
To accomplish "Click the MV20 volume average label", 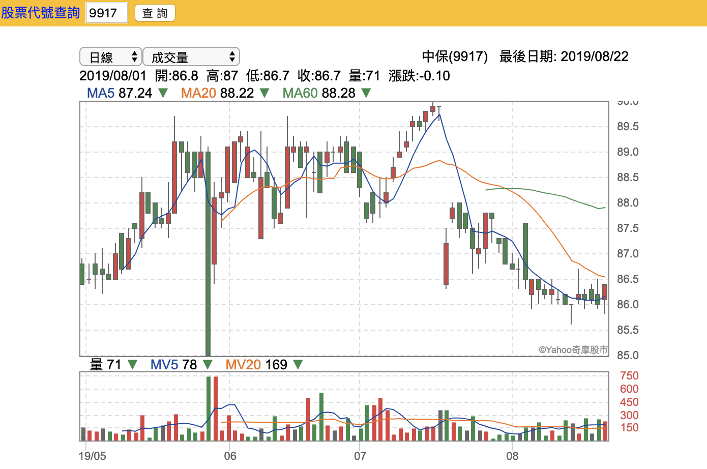I will (243, 365).
